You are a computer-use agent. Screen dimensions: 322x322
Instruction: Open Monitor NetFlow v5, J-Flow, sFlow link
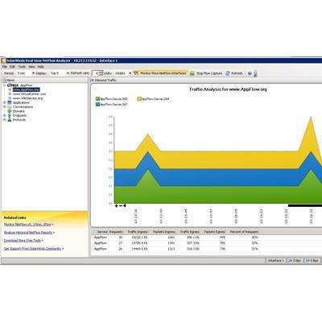[x=27, y=225]
